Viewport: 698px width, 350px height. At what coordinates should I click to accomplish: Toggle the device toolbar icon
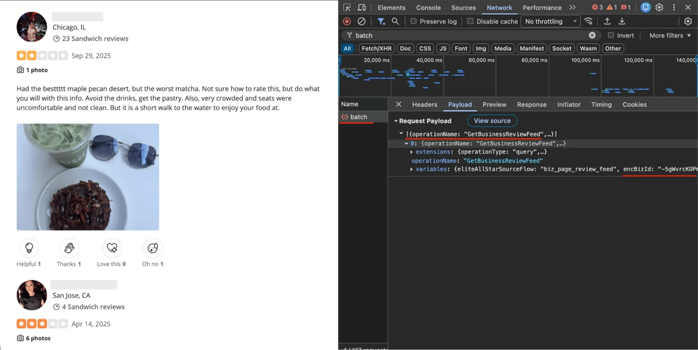tap(362, 8)
